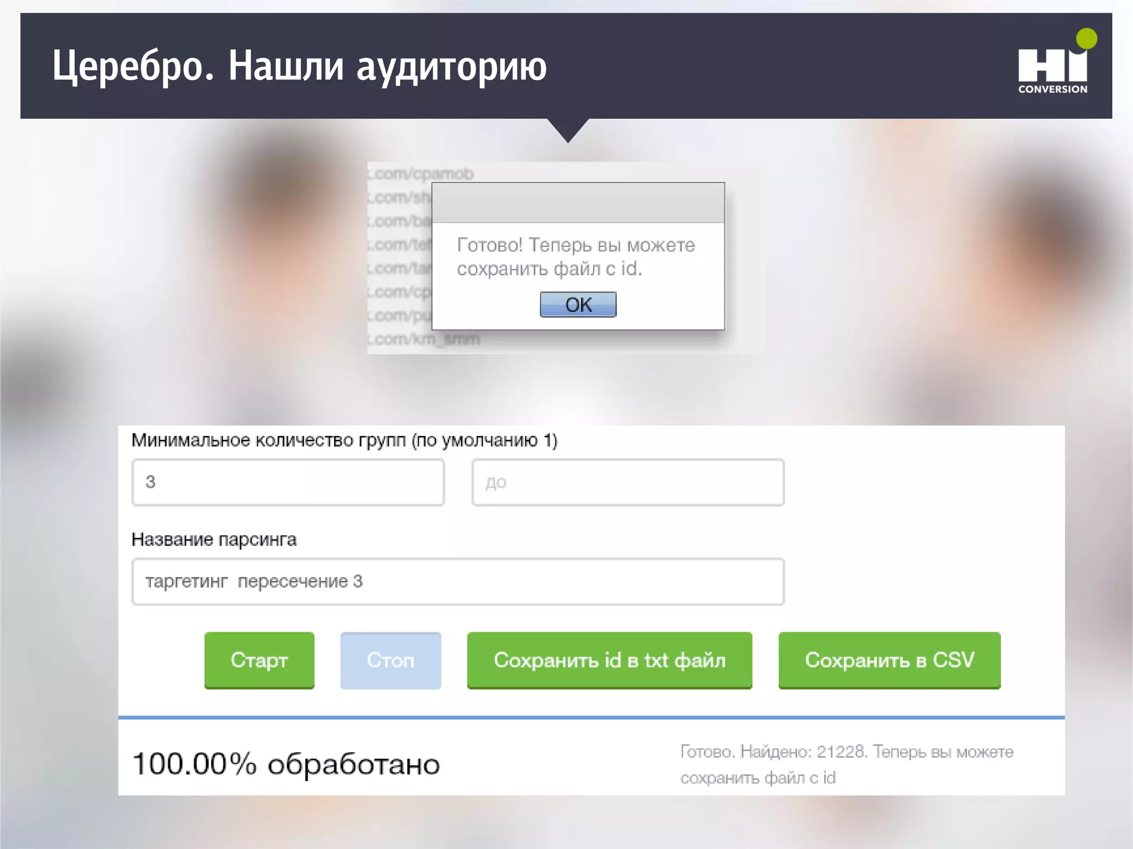Image resolution: width=1133 pixels, height=849 pixels.
Task: Click the '.com/km_smm' link in the list
Action: click(425, 338)
